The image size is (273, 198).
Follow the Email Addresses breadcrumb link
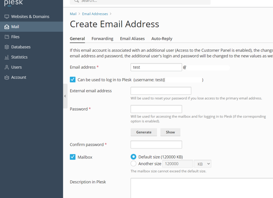pyautogui.click(x=95, y=14)
